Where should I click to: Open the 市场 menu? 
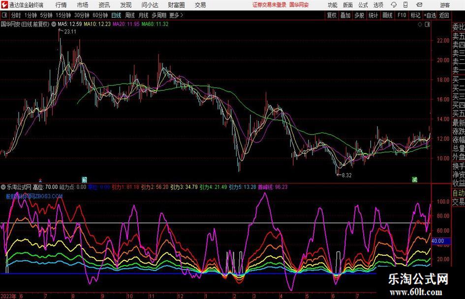click(x=83, y=5)
